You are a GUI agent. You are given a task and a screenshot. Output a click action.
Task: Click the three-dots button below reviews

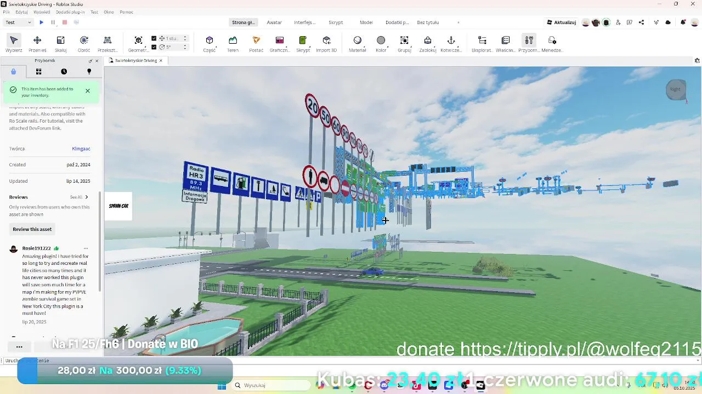coord(19,346)
